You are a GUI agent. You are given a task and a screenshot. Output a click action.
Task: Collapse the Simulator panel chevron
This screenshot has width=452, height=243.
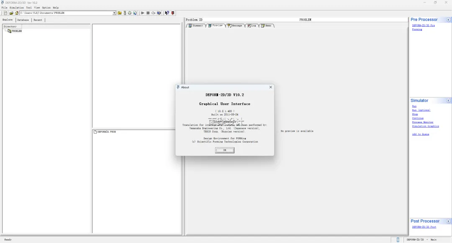tap(448, 100)
